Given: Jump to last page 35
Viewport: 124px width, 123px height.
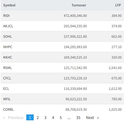Looking at the screenshot, I should 78,118.
